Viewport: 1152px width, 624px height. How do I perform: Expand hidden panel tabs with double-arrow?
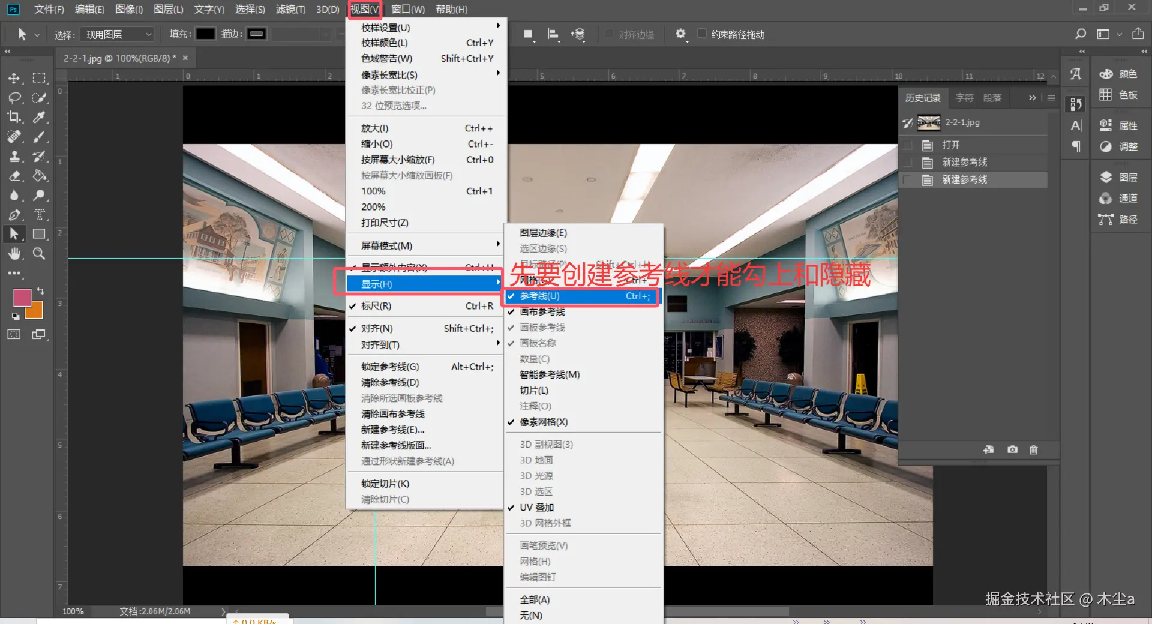point(1032,98)
